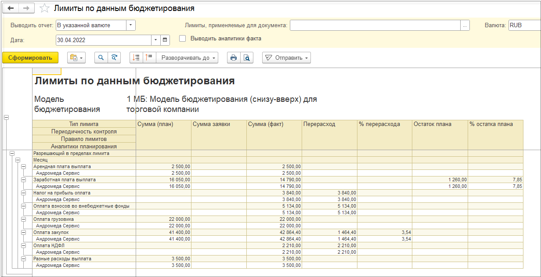
Task: Click the find next search icon
Action: coord(114,58)
